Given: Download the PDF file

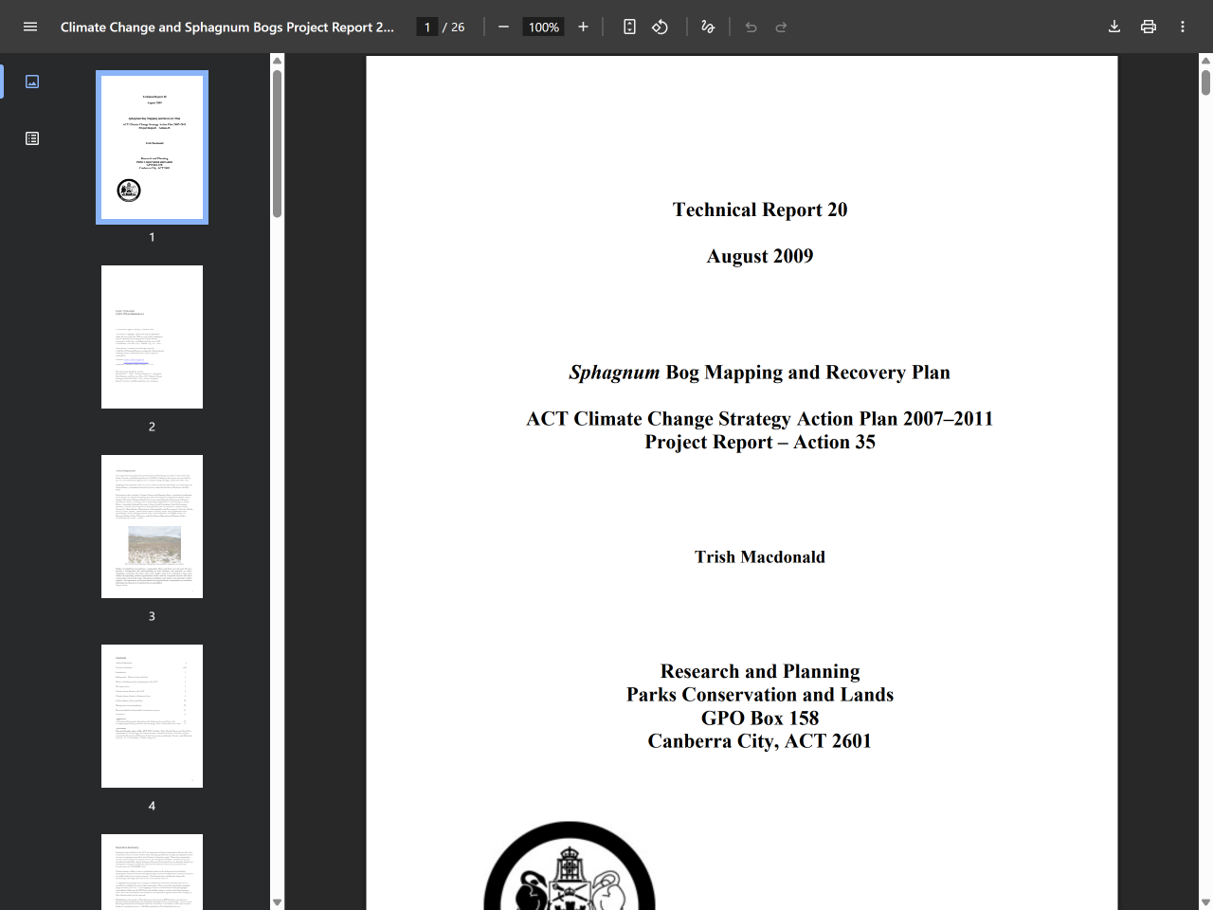Looking at the screenshot, I should point(1114,27).
